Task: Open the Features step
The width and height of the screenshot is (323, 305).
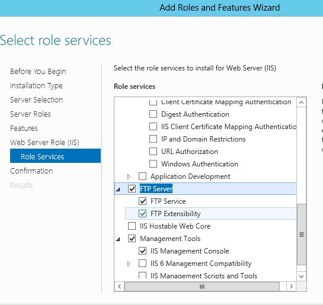Action: (x=24, y=128)
